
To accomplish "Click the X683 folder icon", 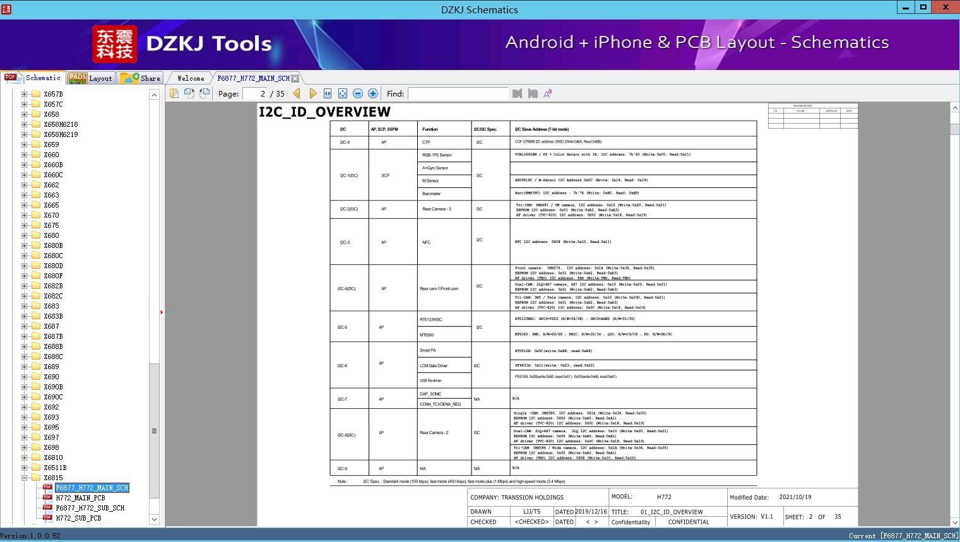I will (x=36, y=306).
